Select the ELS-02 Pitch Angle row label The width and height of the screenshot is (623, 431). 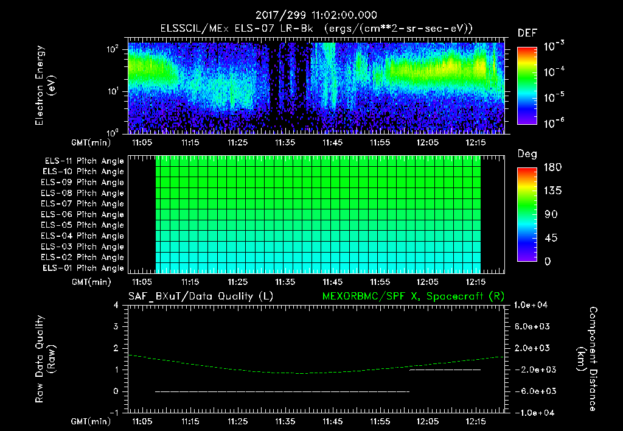tap(82, 258)
